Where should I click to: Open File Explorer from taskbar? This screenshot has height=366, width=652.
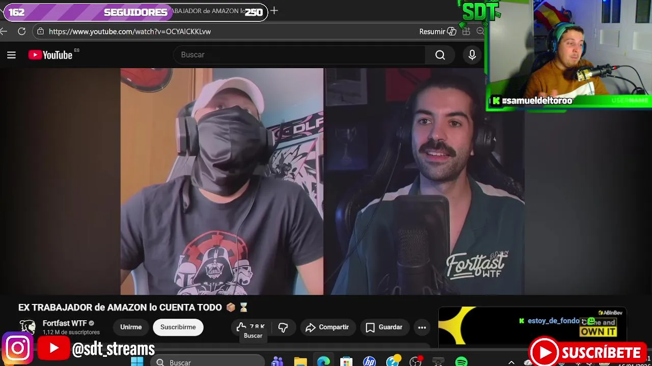pos(301,362)
